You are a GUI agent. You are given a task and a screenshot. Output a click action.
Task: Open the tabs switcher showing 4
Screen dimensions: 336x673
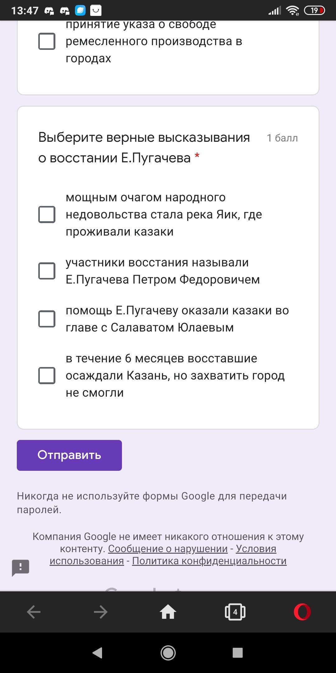click(235, 612)
